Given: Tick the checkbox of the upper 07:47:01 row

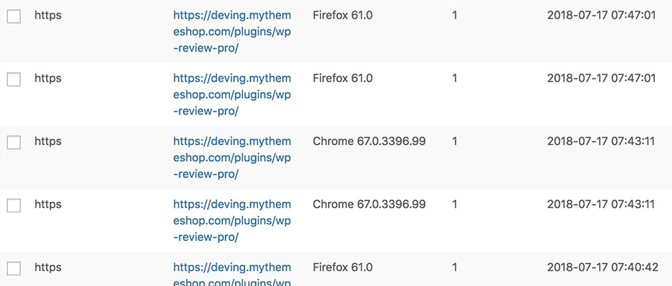Looking at the screenshot, I should [14, 16].
